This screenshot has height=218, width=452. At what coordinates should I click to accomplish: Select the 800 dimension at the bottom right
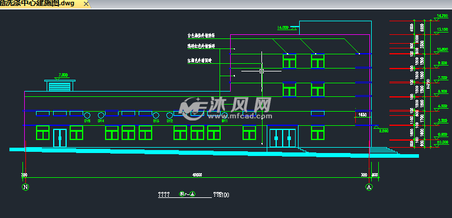[x=375, y=175]
